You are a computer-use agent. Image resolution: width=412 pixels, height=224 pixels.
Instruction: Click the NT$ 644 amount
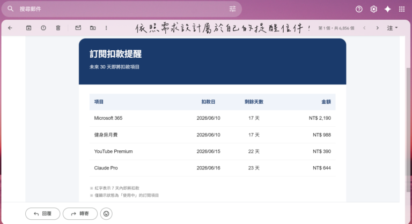coord(322,168)
